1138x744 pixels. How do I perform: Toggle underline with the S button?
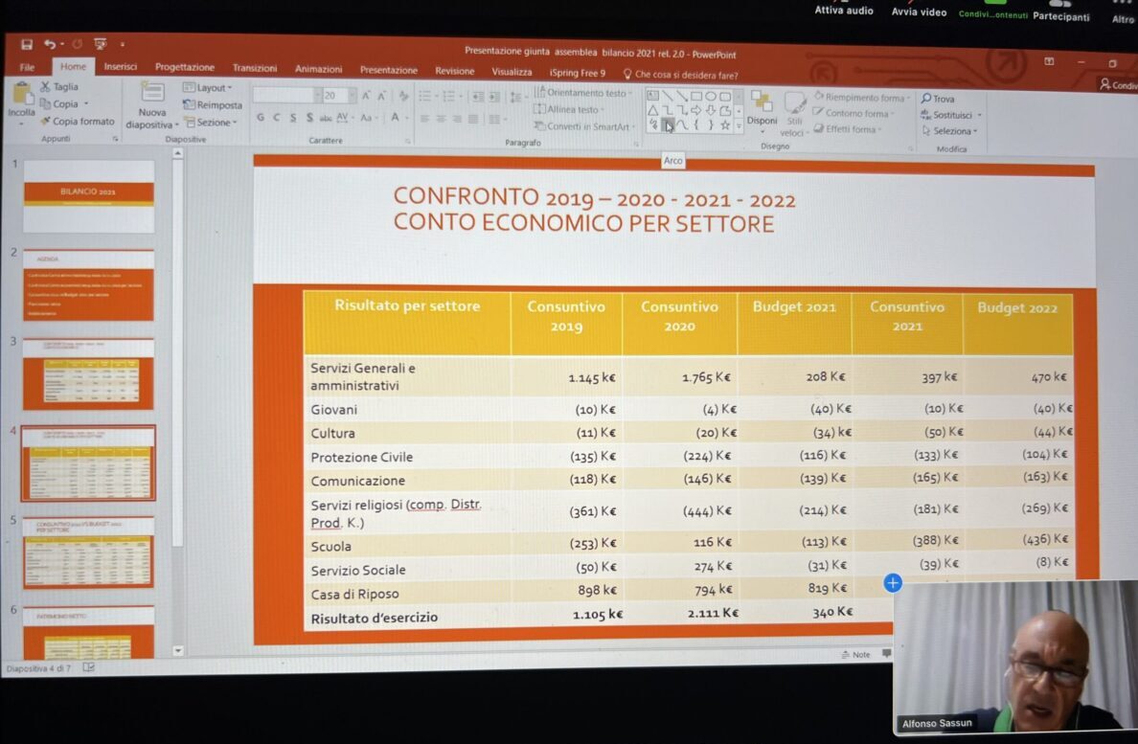pyautogui.click(x=293, y=118)
